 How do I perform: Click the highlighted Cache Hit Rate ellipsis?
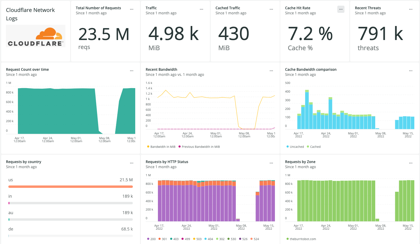click(341, 9)
